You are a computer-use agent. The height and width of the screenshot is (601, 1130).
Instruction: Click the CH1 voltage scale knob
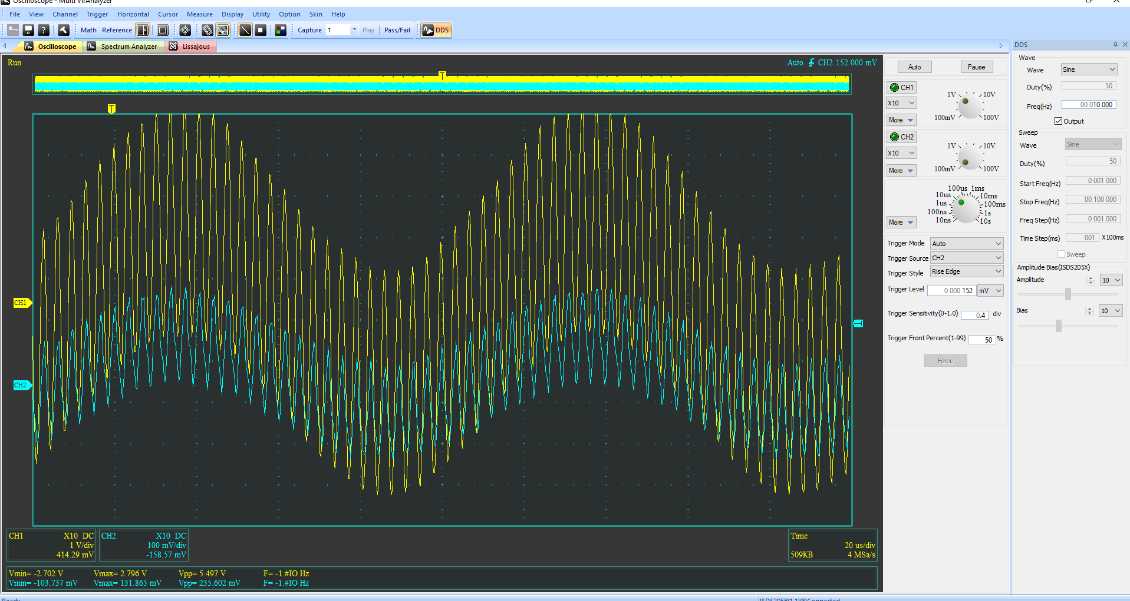[969, 106]
